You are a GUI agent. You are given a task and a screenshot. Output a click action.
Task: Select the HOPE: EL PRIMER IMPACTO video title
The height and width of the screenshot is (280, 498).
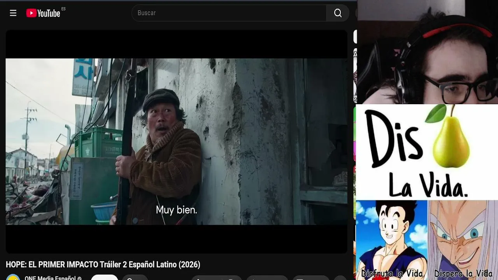pos(103,265)
